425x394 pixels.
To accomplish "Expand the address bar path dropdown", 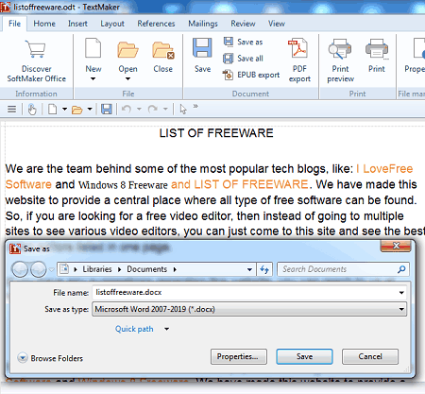I will tap(249, 269).
